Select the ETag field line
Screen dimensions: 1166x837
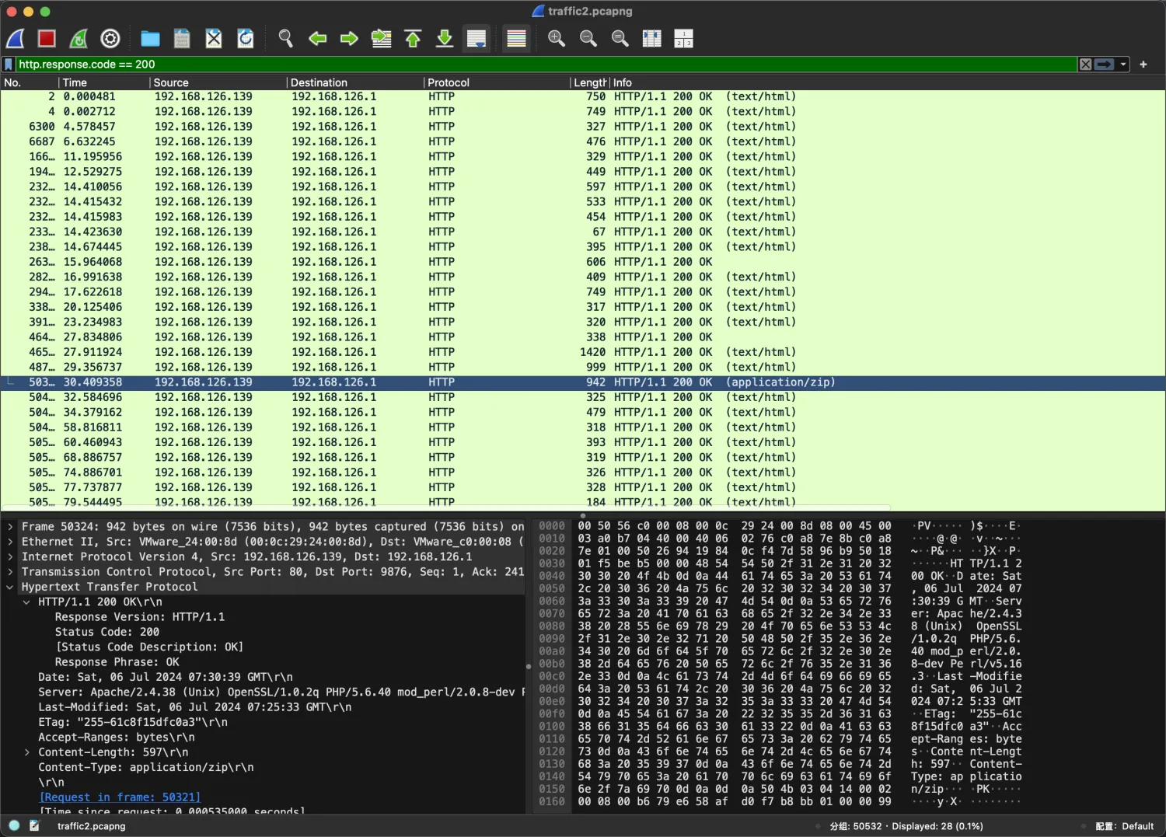click(133, 722)
